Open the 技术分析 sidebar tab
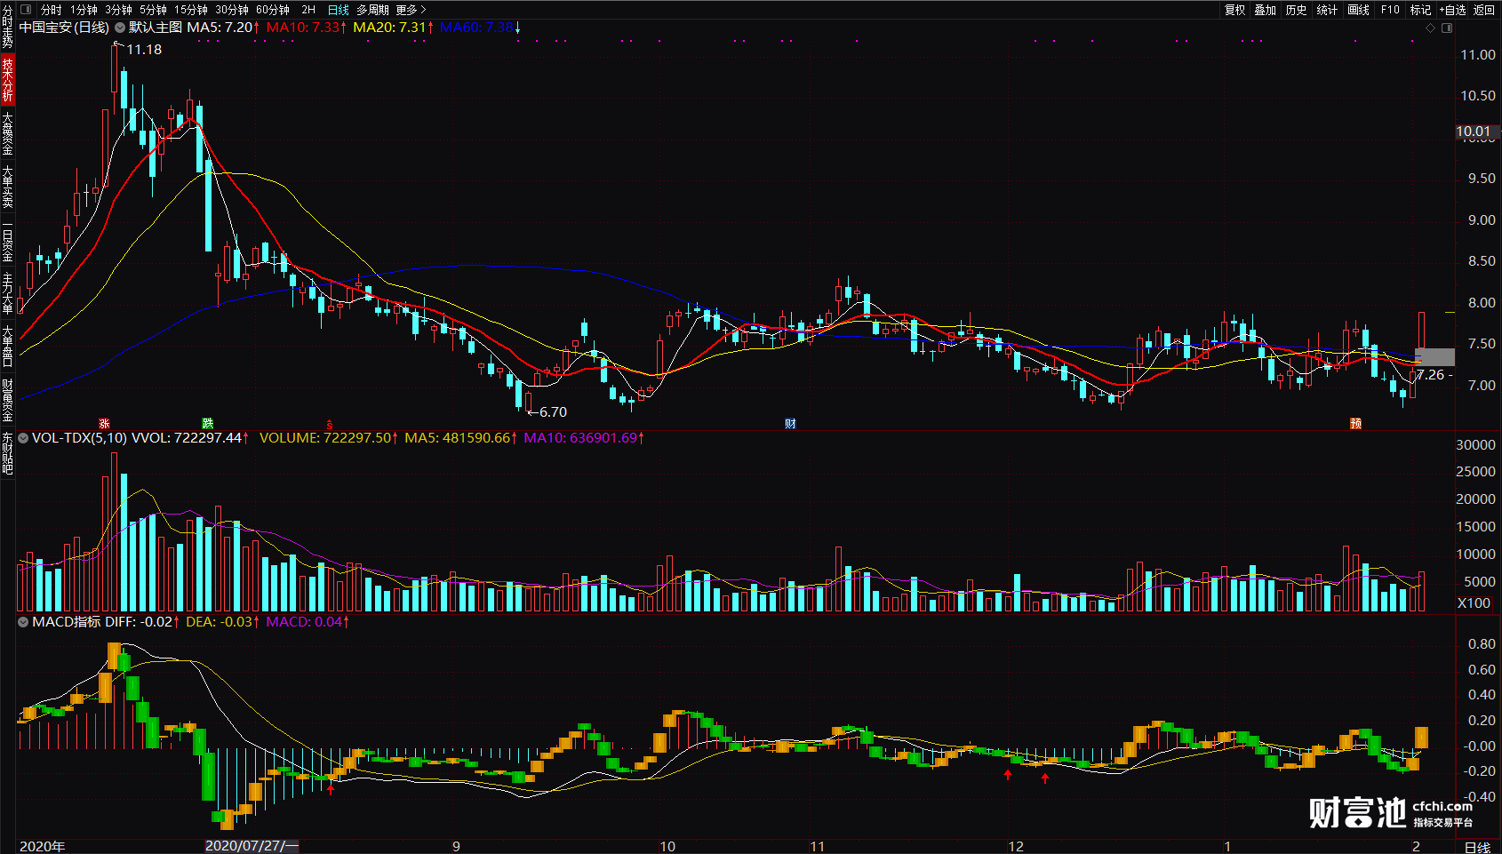1502x854 pixels. pos(7,79)
